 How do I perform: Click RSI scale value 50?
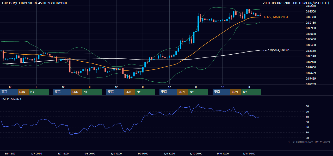(307, 122)
